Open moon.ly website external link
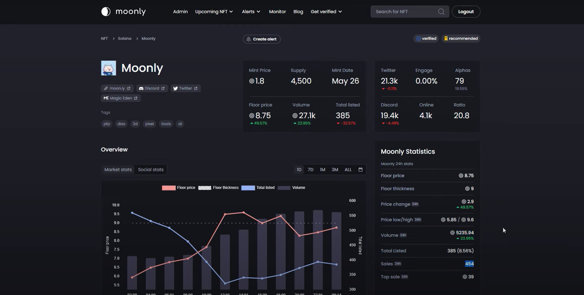Viewport: 584px width, 295px height. [x=117, y=88]
